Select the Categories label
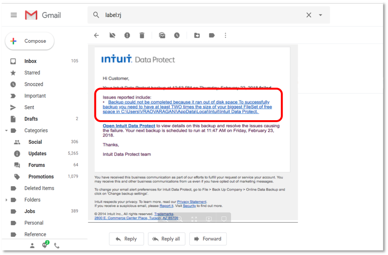 36,131
